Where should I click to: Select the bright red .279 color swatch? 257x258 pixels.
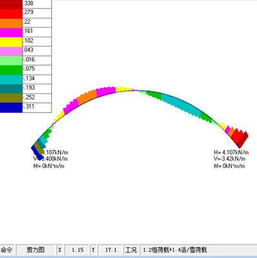click(x=11, y=14)
